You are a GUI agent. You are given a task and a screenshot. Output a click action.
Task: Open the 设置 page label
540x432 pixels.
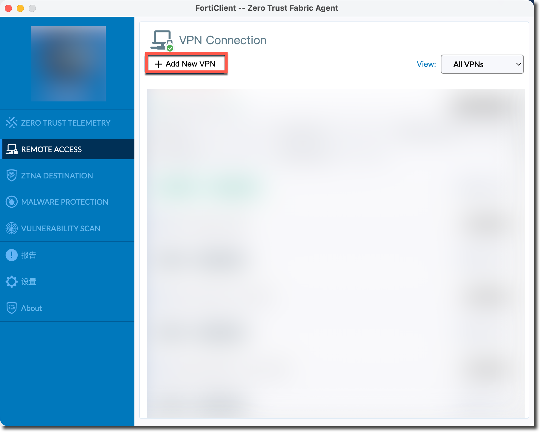coord(29,281)
